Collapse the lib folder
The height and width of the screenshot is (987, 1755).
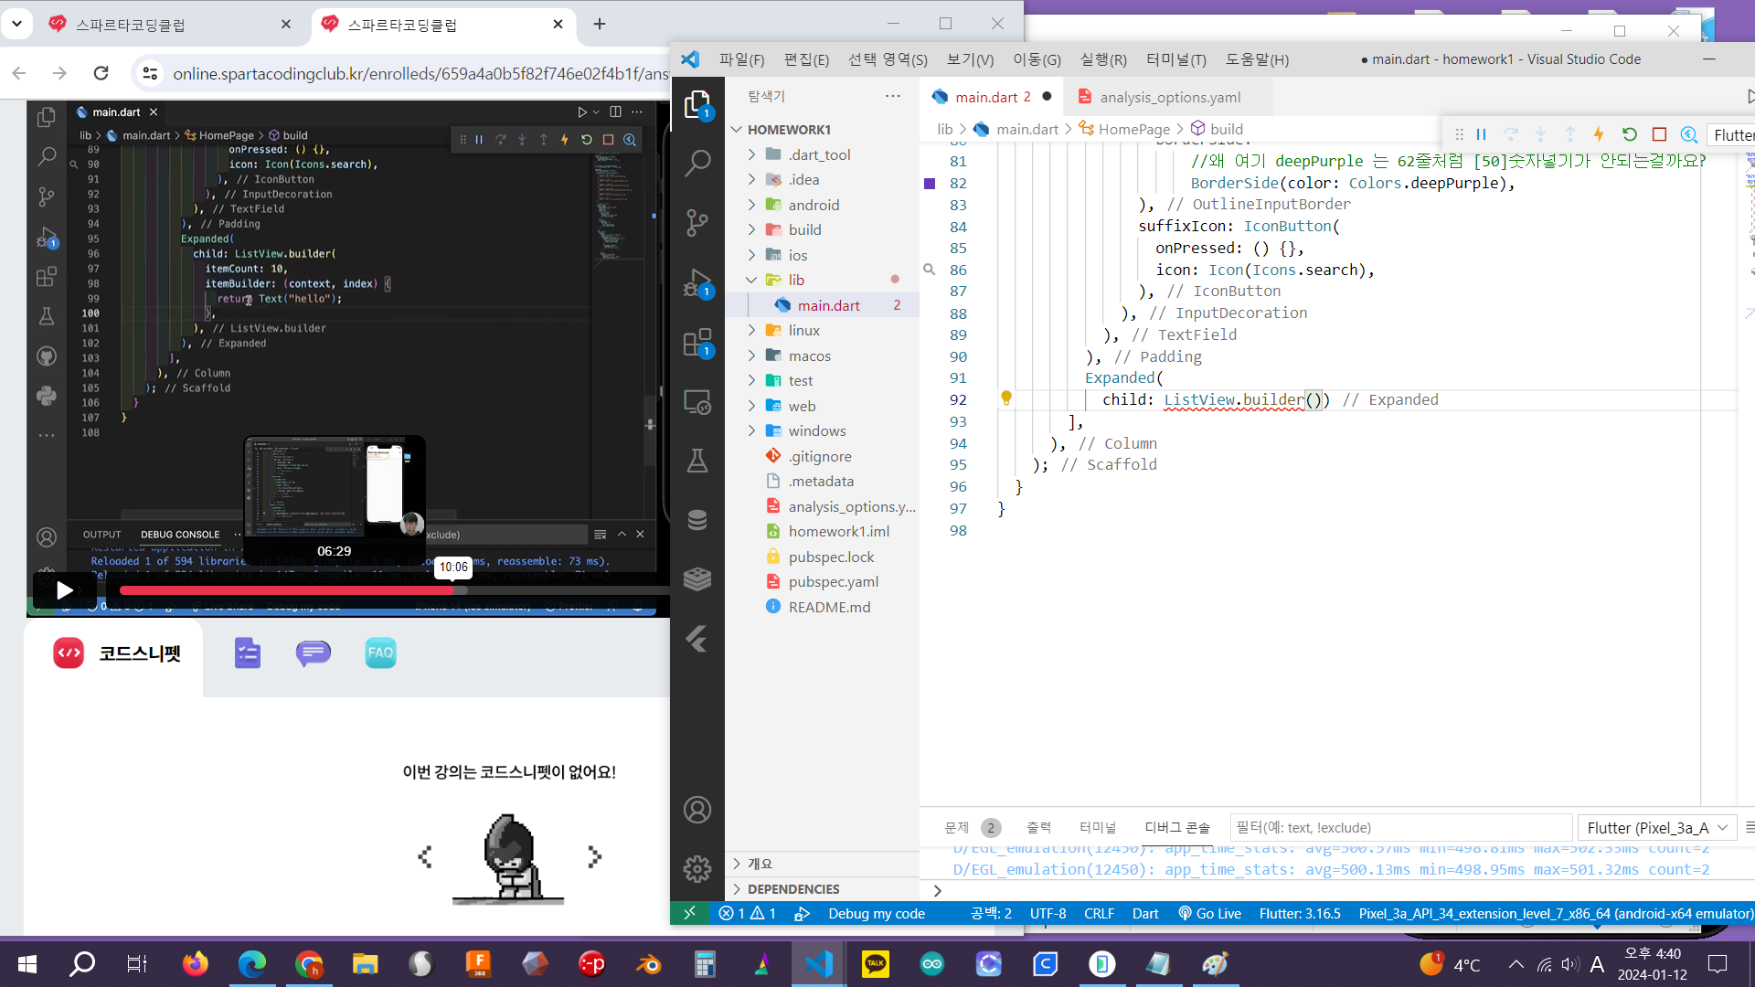[751, 280]
